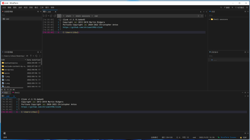250x140 pixels.
Task: Close the 资源管理器 panel
Action: tap(41, 12)
